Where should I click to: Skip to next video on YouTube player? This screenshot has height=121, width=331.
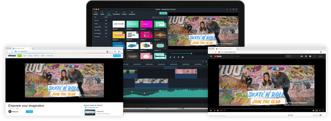214,111
